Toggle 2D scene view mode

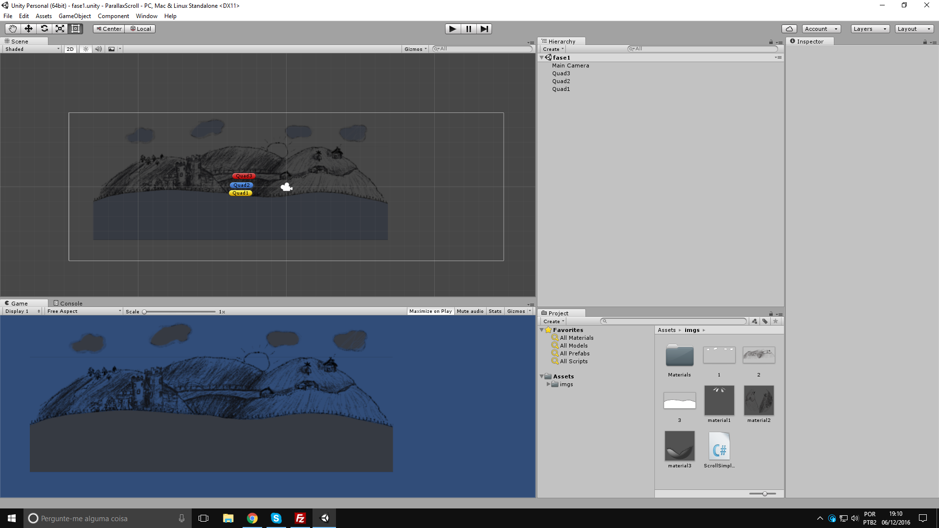(70, 49)
